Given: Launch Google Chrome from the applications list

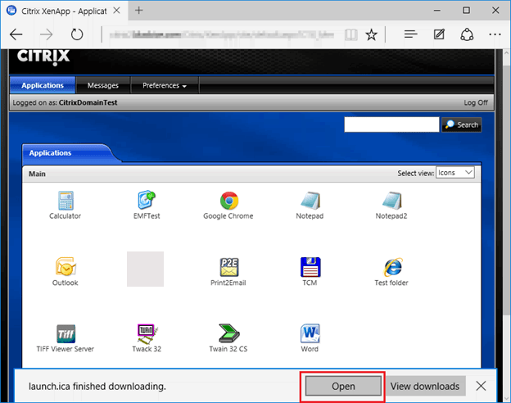Looking at the screenshot, I should [x=228, y=206].
